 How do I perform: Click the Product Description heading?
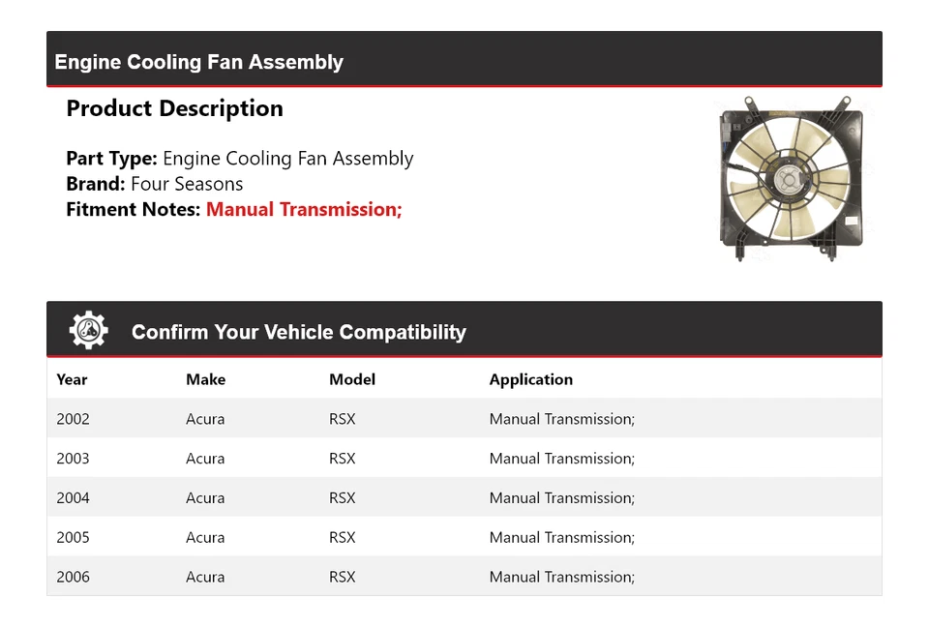[174, 108]
